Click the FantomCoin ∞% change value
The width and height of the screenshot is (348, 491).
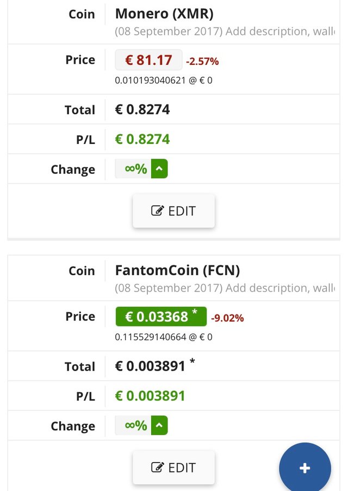tap(135, 426)
